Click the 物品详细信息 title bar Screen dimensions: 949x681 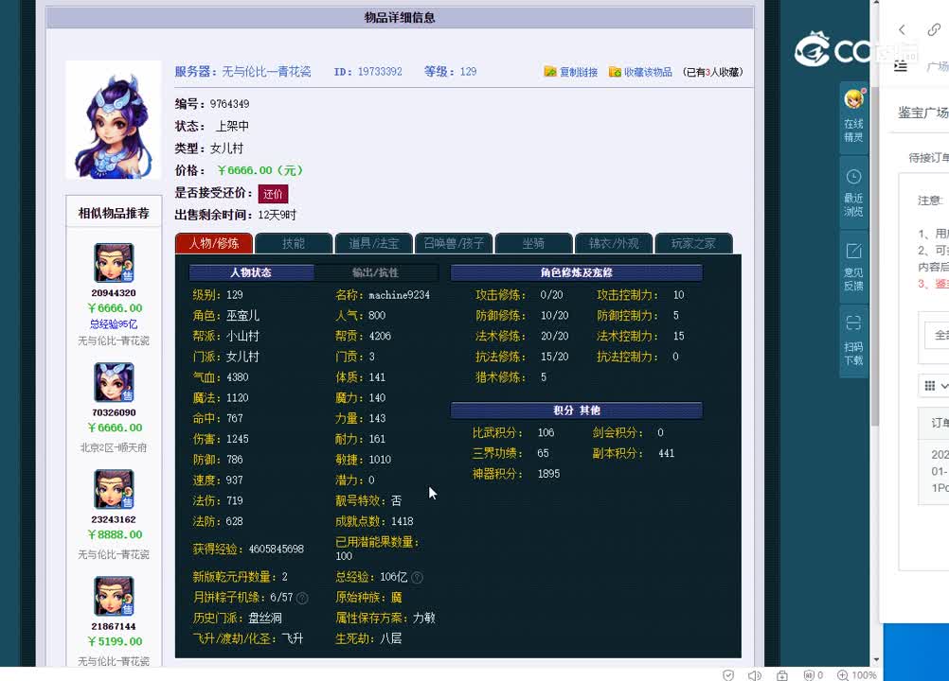tap(400, 18)
